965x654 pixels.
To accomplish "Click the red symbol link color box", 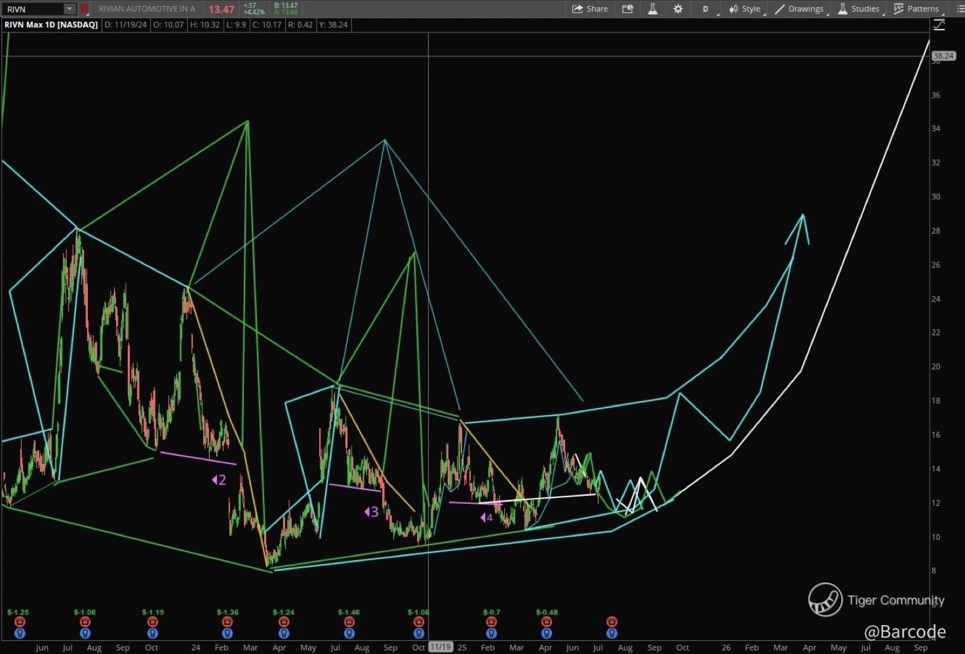I will coord(84,9).
